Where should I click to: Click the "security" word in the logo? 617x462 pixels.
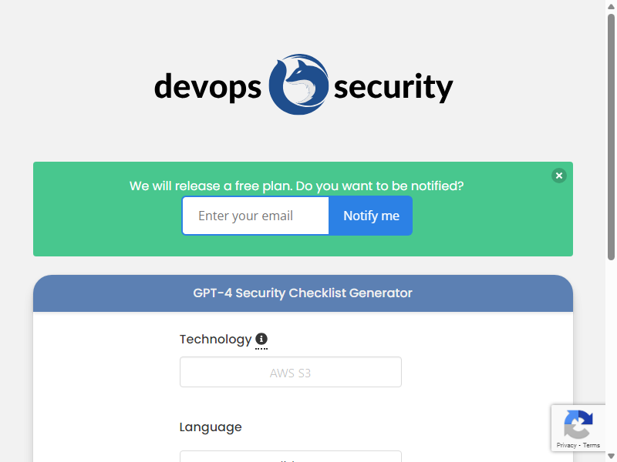[393, 87]
